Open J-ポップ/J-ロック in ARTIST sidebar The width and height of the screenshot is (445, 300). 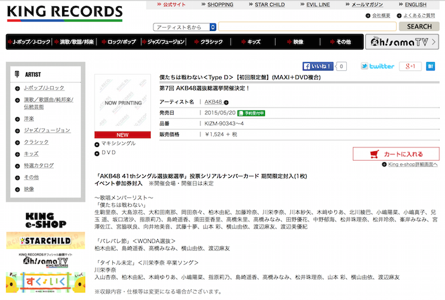[44, 88]
